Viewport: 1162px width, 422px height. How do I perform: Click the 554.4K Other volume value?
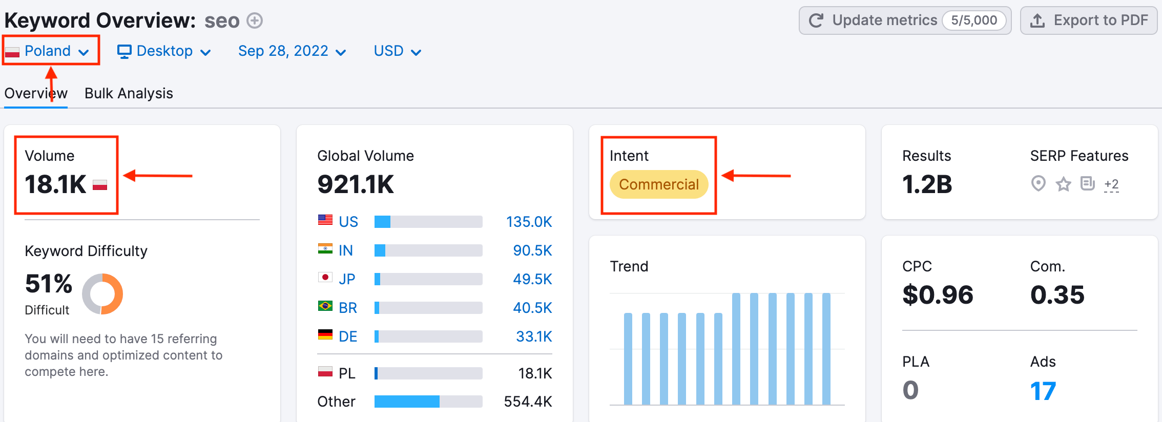pyautogui.click(x=528, y=402)
